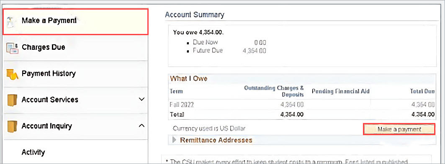Click the Make a payment button
This screenshot has width=445, height=164.
(399, 129)
